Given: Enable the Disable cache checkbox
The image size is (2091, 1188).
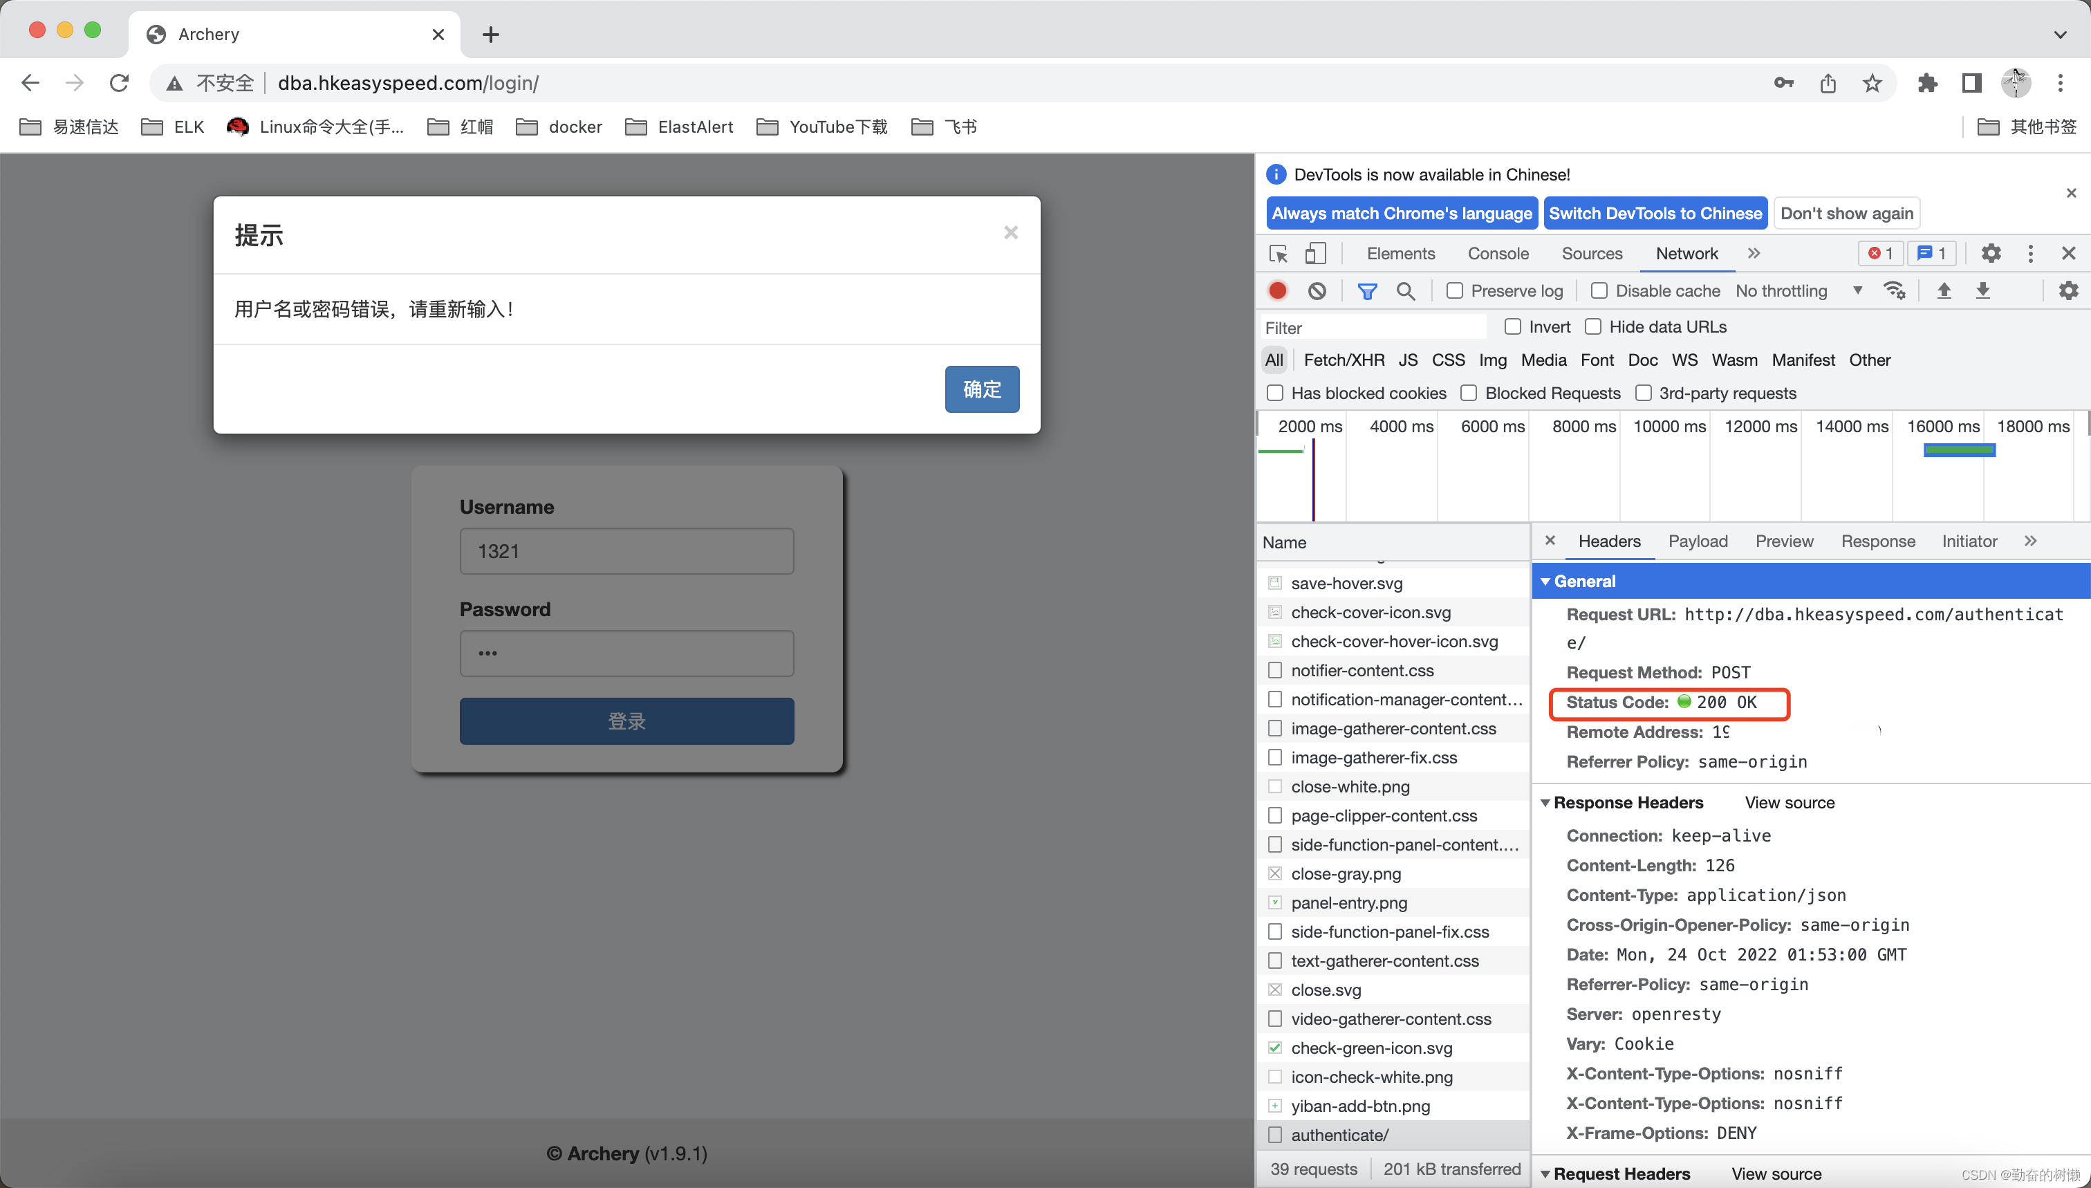Looking at the screenshot, I should 1601,290.
